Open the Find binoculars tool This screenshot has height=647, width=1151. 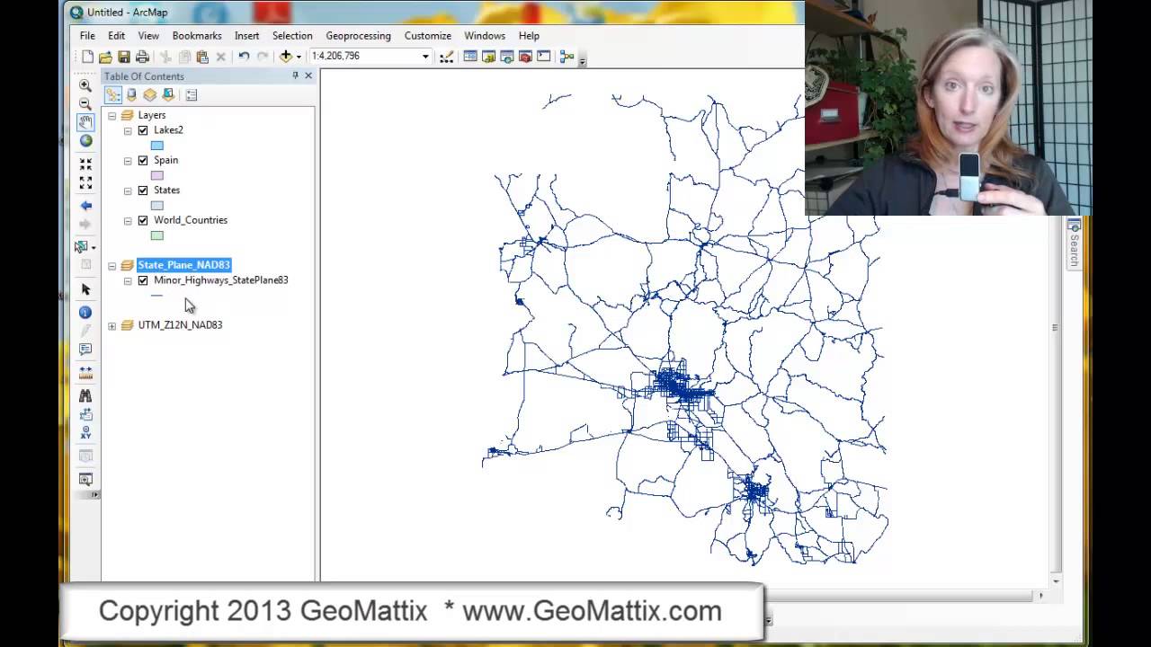[85, 395]
